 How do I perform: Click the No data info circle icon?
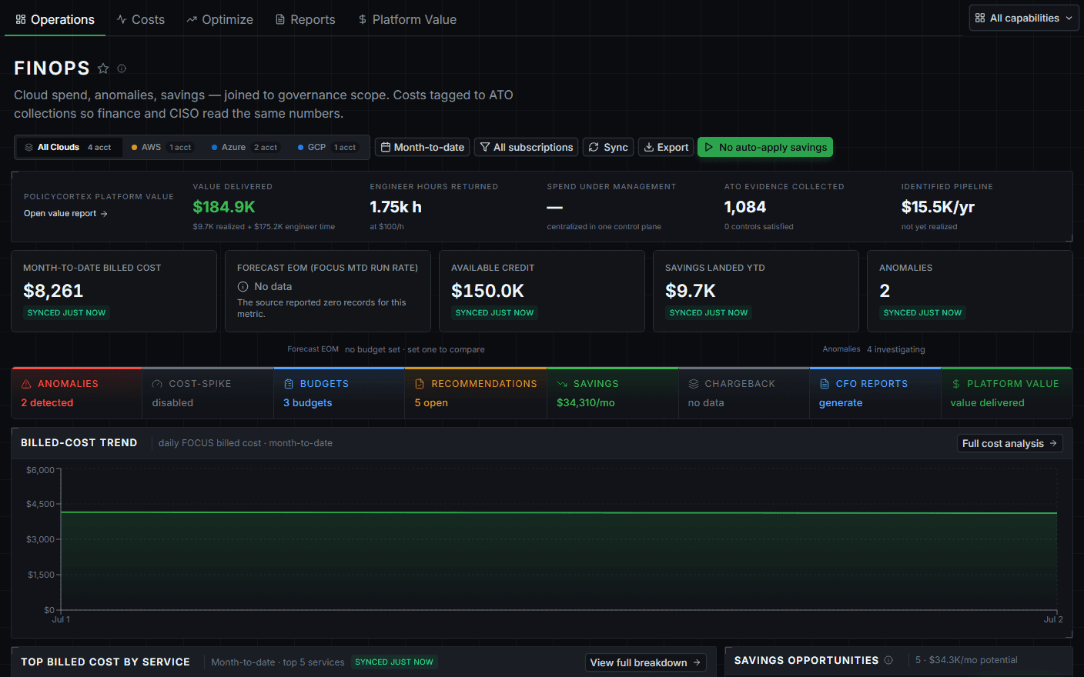click(243, 286)
